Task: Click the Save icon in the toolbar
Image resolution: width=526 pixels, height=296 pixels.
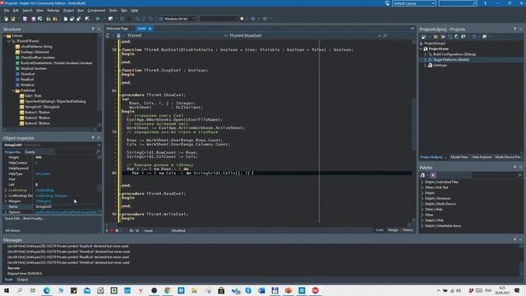Action: (25, 19)
